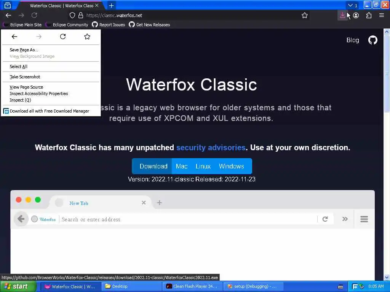Switch to Desktop taskbar item

click(x=131, y=287)
